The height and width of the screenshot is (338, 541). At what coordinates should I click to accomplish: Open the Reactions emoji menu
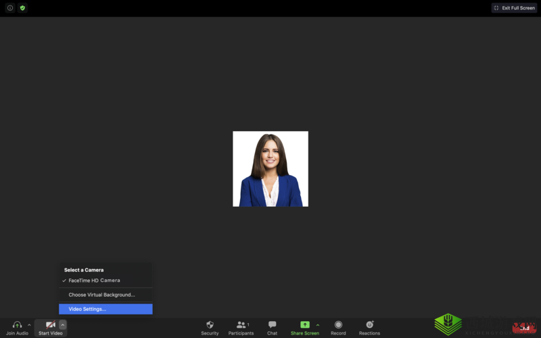point(369,325)
